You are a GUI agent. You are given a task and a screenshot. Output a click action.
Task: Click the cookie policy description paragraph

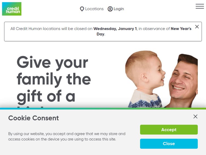(x=67, y=136)
